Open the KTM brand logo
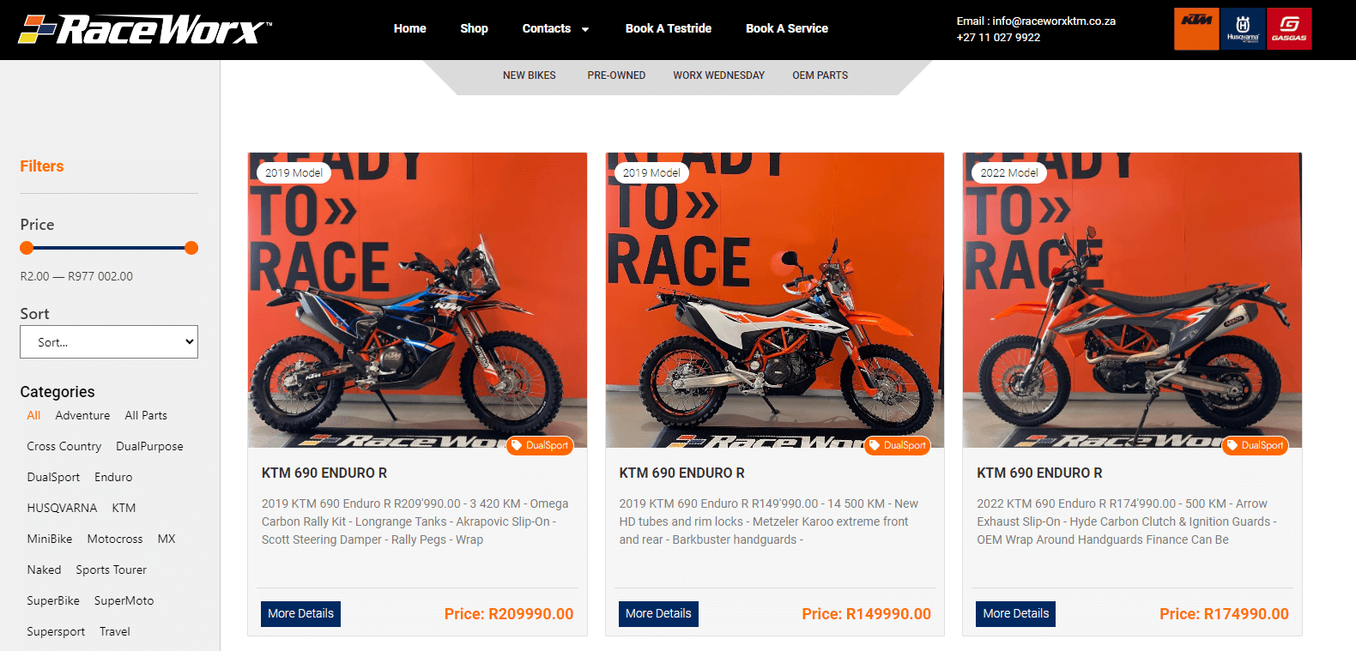The width and height of the screenshot is (1356, 651). (x=1196, y=29)
